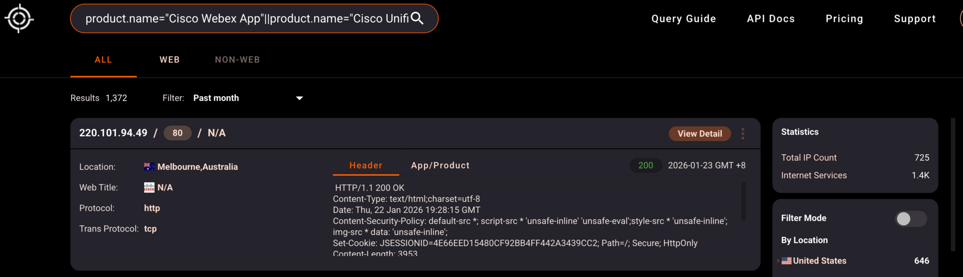This screenshot has width=963, height=277.
Task: Open the Query Guide link
Action: pyautogui.click(x=684, y=19)
